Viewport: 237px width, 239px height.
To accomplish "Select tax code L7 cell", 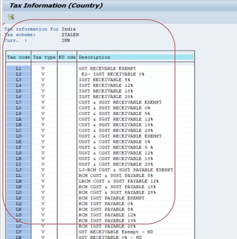I will coord(19,103).
